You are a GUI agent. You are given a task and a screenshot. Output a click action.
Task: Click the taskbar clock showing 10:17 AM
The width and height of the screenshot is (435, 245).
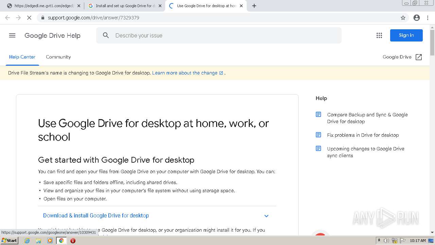coord(418,241)
